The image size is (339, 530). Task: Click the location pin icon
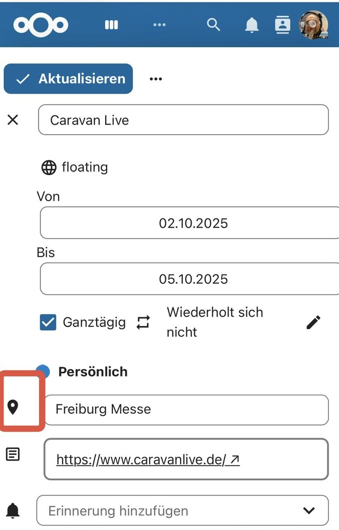[x=13, y=407]
